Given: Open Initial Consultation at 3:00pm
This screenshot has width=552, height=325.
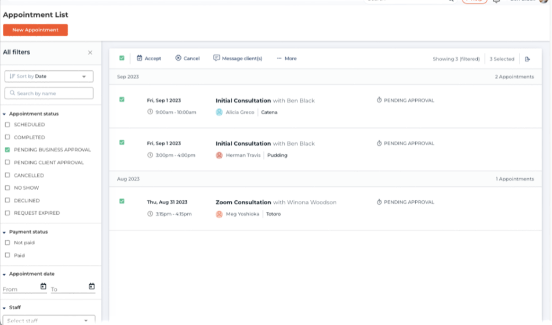Looking at the screenshot, I should (x=244, y=143).
